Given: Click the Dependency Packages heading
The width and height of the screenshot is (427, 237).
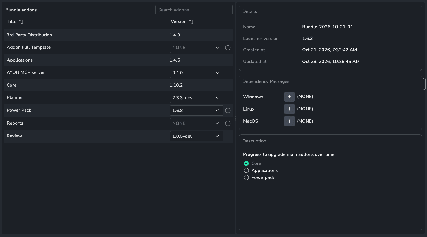Looking at the screenshot, I should coord(266,81).
